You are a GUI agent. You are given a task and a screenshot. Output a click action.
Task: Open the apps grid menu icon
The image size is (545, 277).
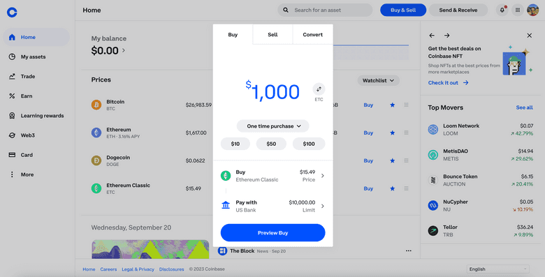[518, 10]
